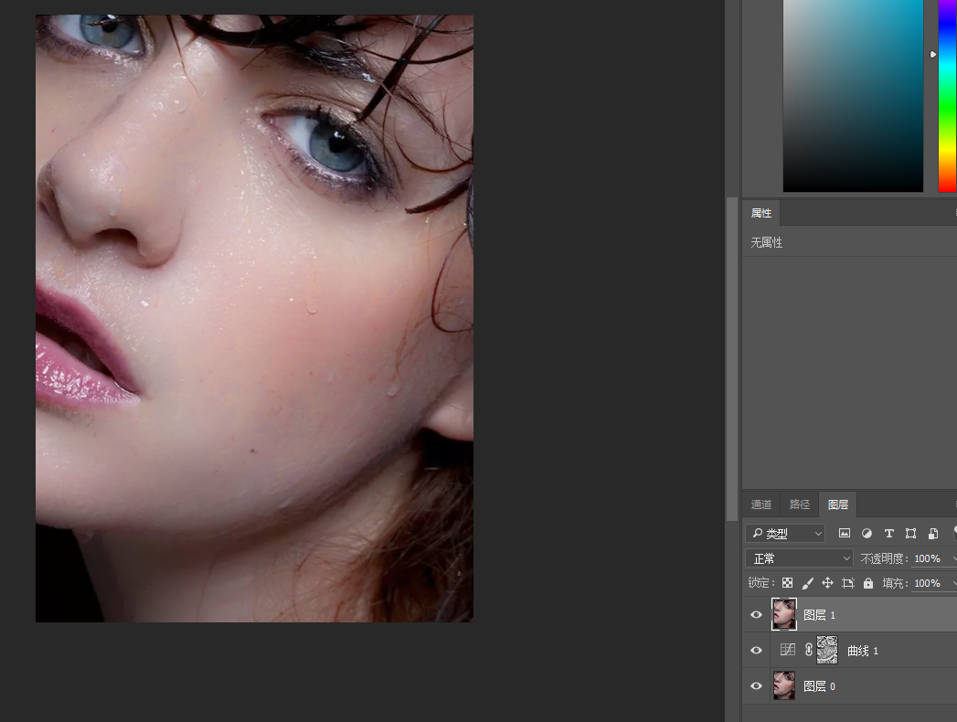Filter for adjustment layers icon
The height and width of the screenshot is (722, 957).
pos(867,534)
